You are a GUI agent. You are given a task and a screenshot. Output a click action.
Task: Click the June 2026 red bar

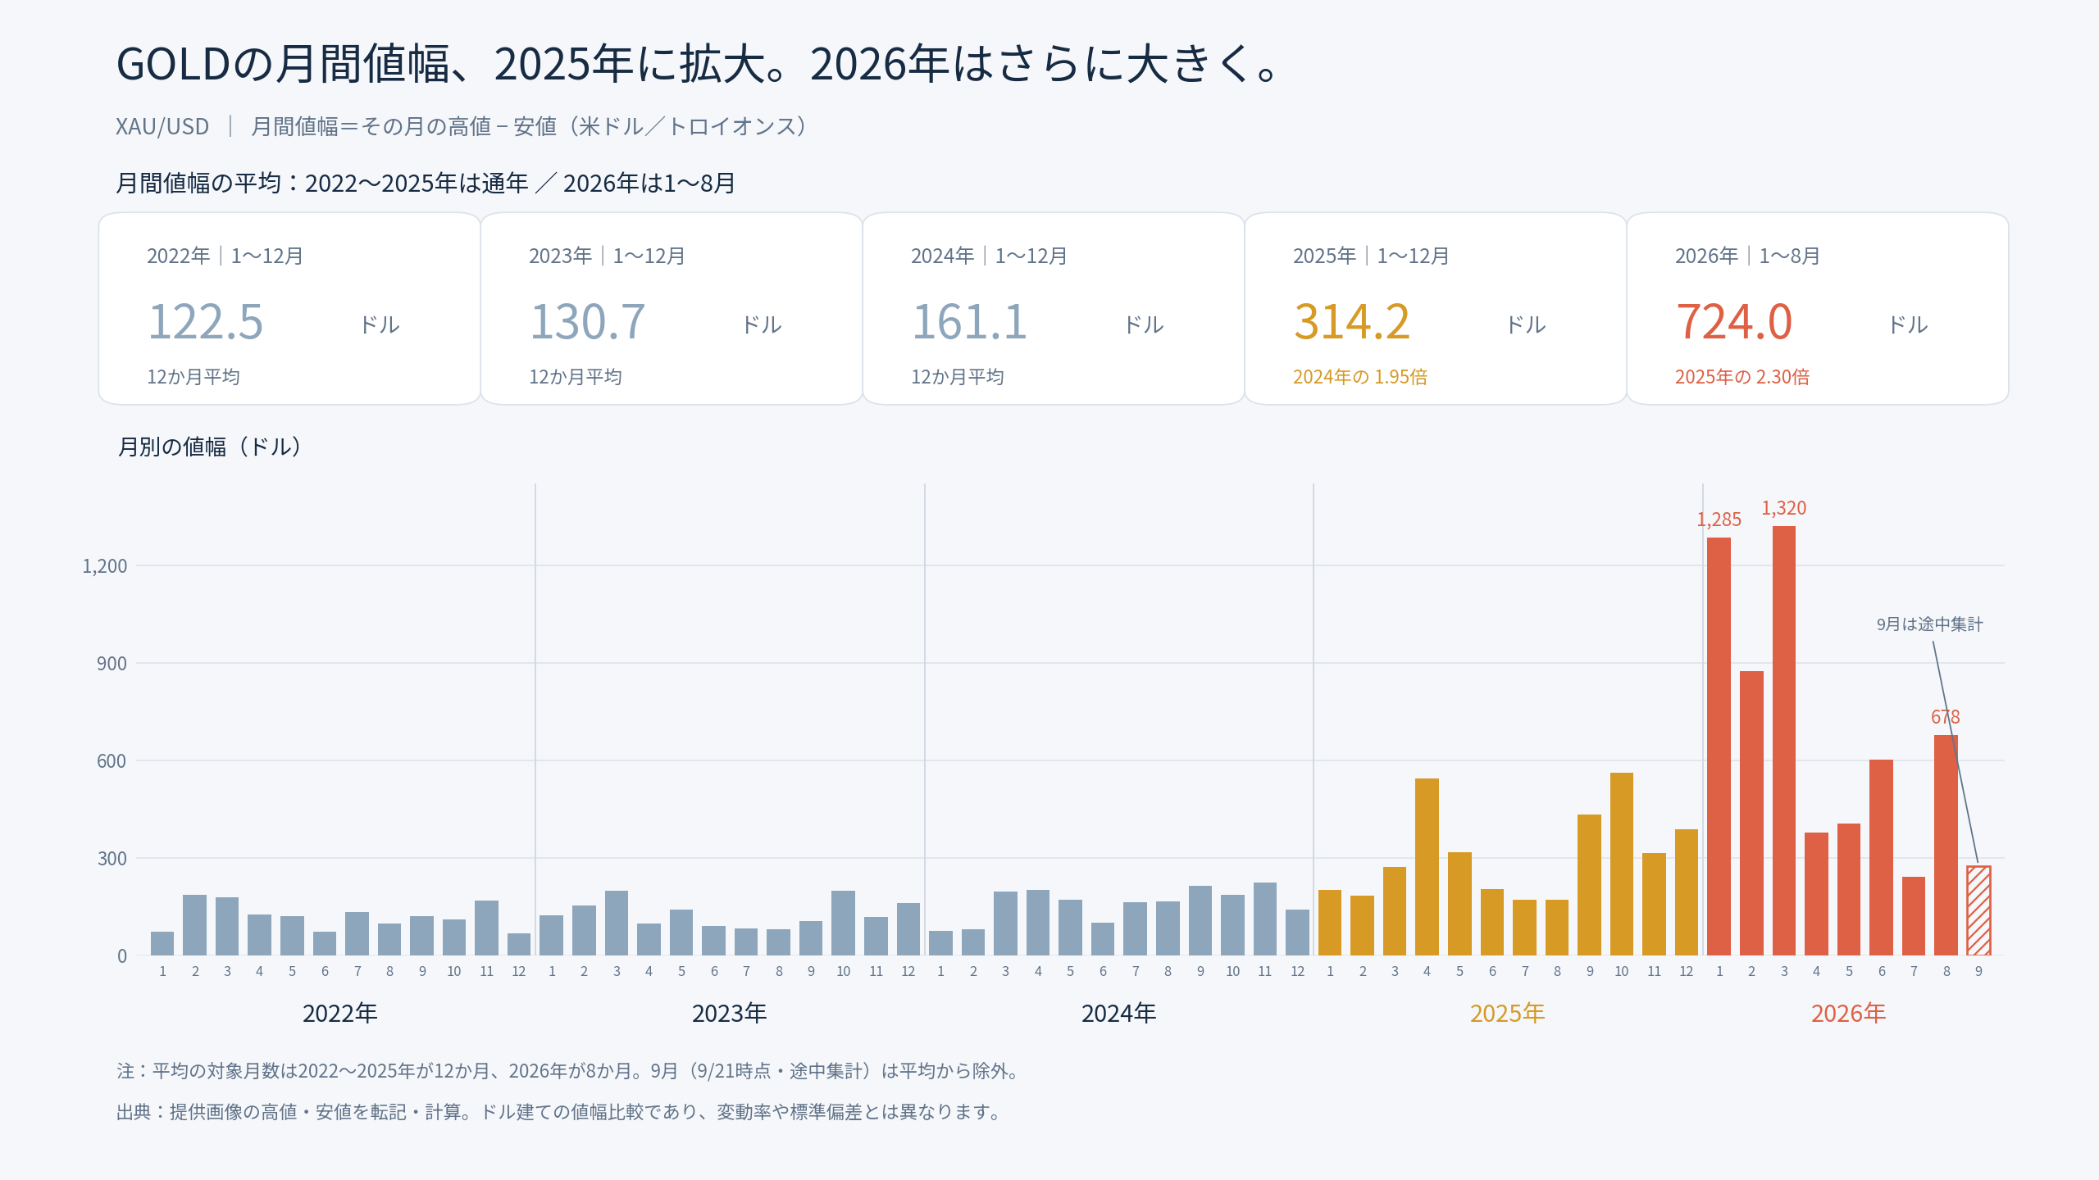click(1881, 857)
